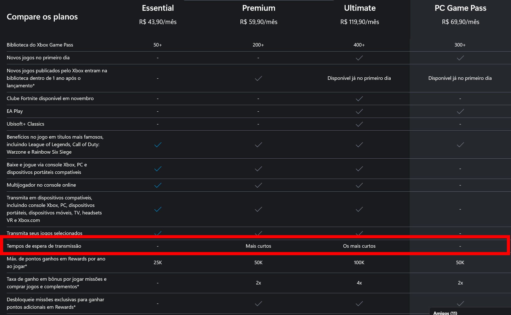This screenshot has width=511, height=315.
Task: Click 'Disponível já no primeiro dia' under PC Game Pass
Action: pos(460,78)
